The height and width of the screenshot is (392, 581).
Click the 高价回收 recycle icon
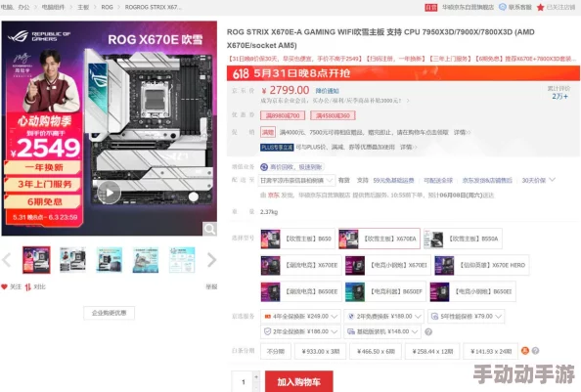(264, 167)
